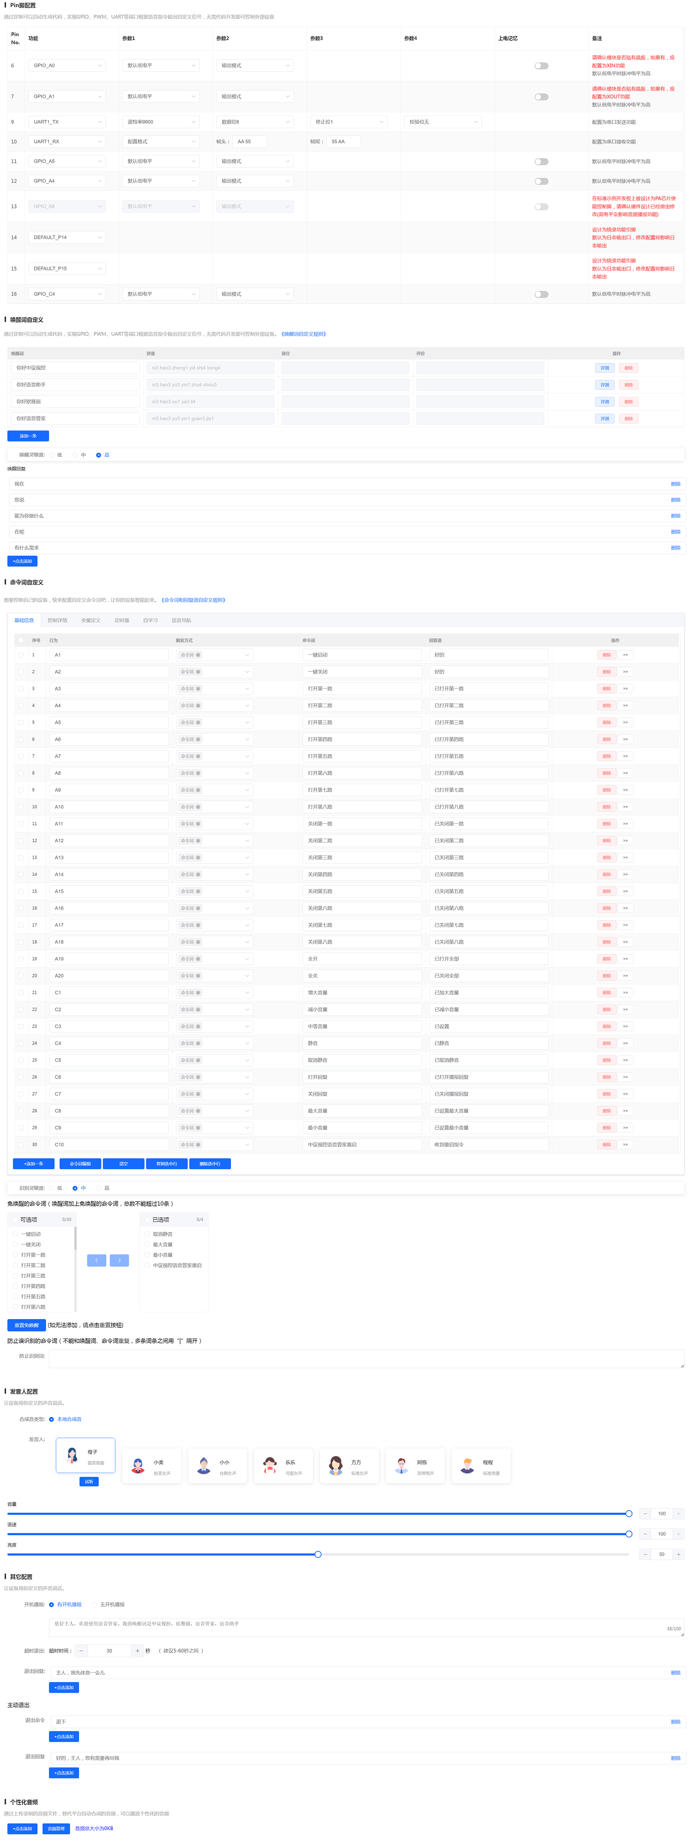This screenshot has width=693, height=1841.
Task: Open the 停止位1 dropdown
Action: (x=349, y=121)
